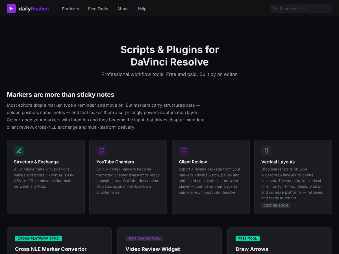
Task: Focus the Search tools input field
Action: (x=301, y=8)
